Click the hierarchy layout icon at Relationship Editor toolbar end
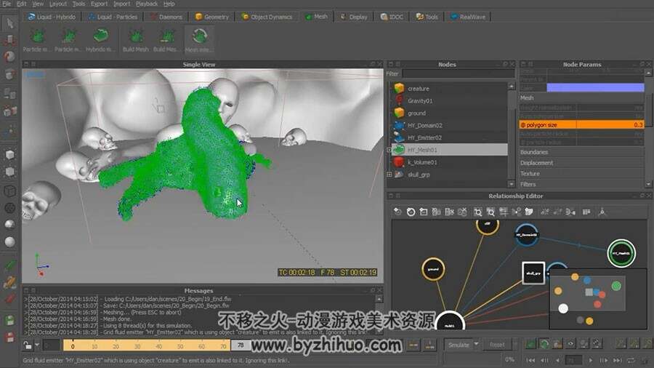Image resolution: width=654 pixels, height=368 pixels. 602,212
